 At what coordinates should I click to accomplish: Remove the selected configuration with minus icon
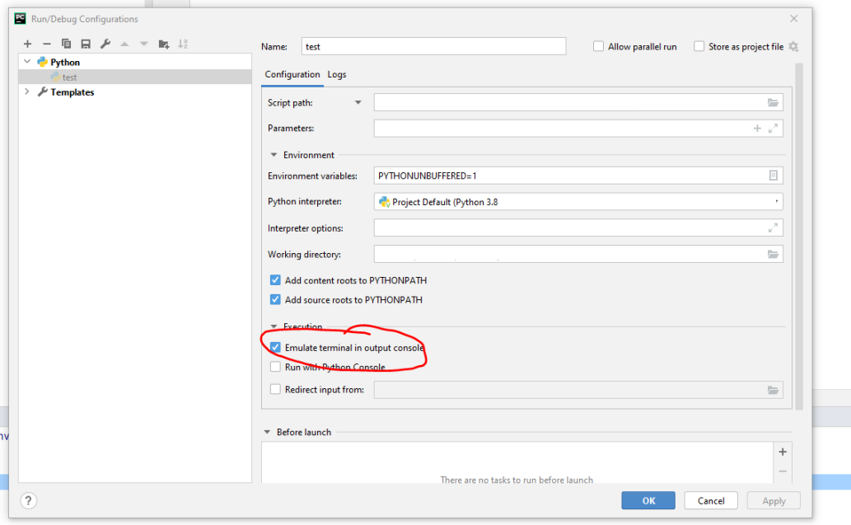coord(47,44)
